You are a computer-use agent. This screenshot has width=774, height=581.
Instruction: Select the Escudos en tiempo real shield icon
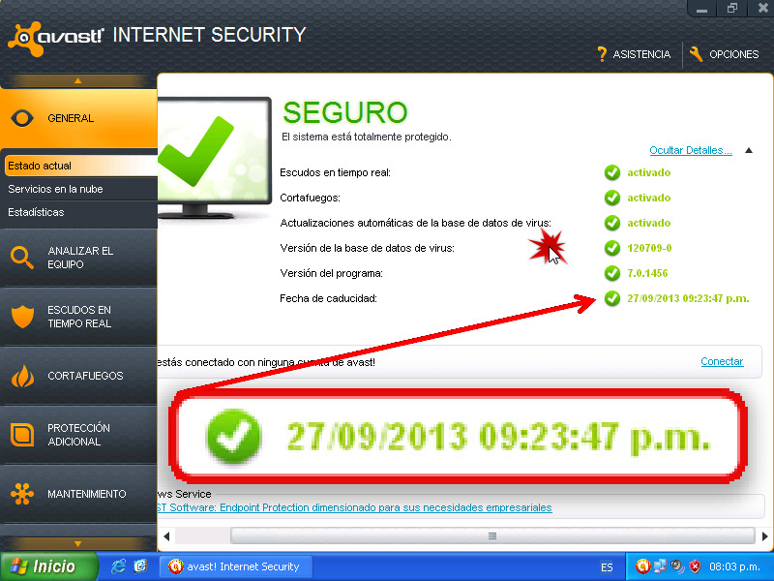tap(22, 317)
